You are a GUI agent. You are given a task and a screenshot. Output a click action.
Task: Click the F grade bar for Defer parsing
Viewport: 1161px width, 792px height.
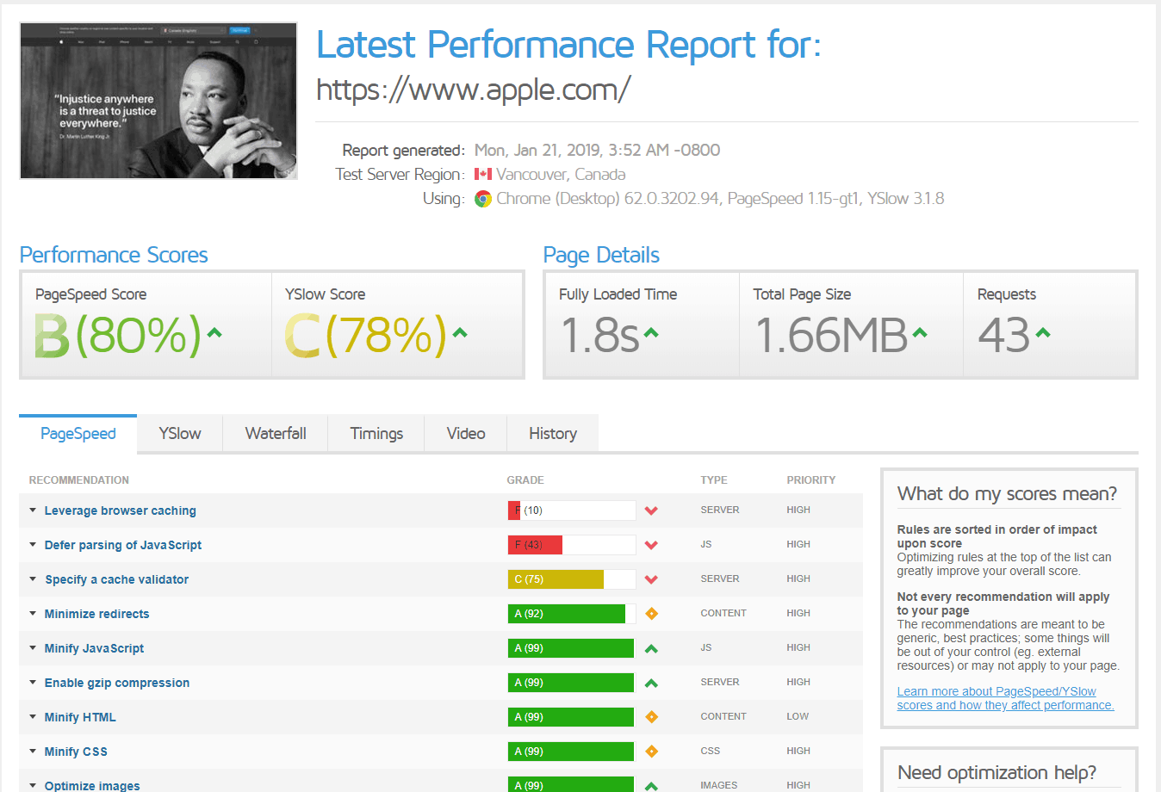pyautogui.click(x=534, y=544)
